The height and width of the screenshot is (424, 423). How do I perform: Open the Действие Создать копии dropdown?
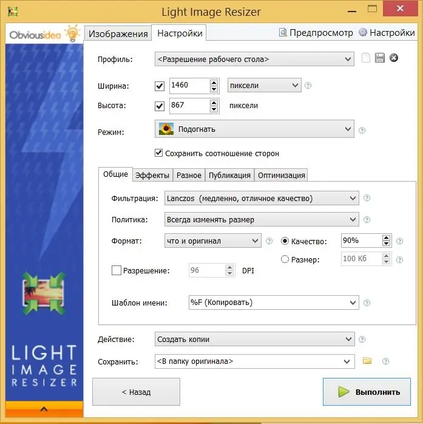pyautogui.click(x=255, y=339)
